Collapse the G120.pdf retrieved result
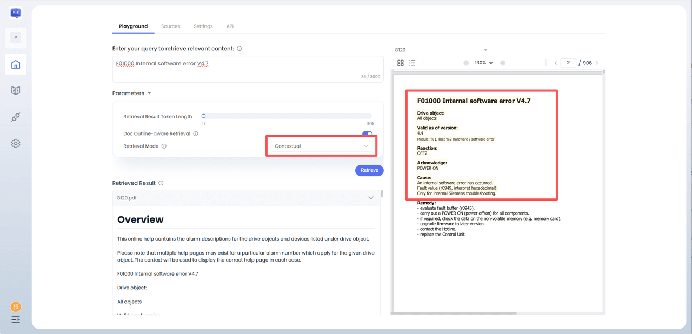This screenshot has width=692, height=334. pyautogui.click(x=371, y=198)
